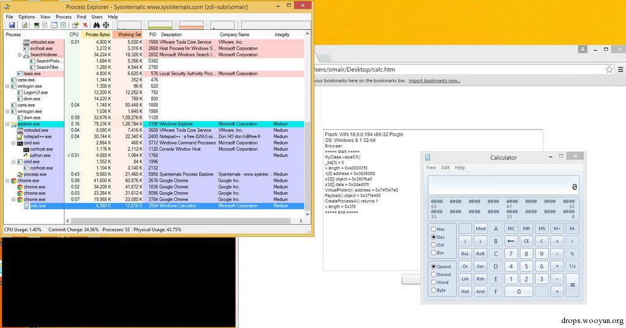This screenshot has width=626, height=328.
Task: Click the Import bookmarks now link
Action: pyautogui.click(x=435, y=81)
